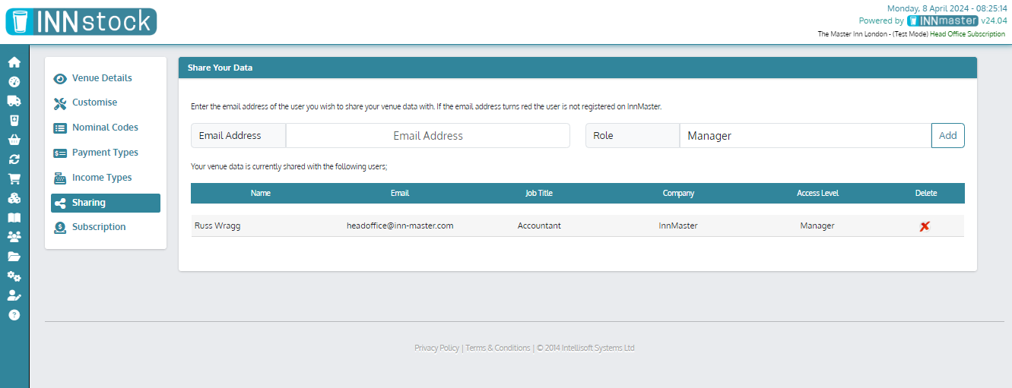Open the settings cogs icon
The width and height of the screenshot is (1012, 388).
[14, 276]
